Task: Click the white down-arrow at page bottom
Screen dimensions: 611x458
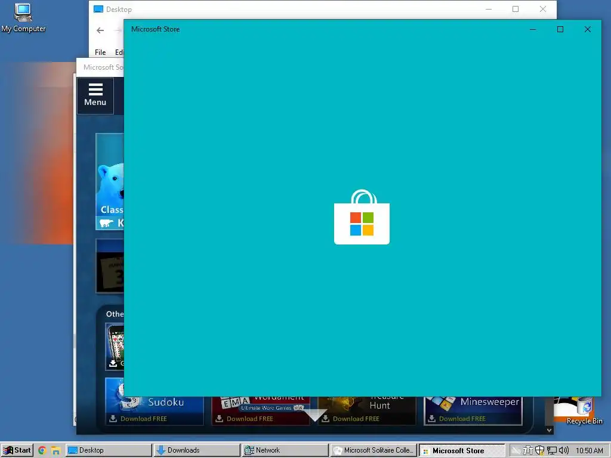Action: coord(315,415)
